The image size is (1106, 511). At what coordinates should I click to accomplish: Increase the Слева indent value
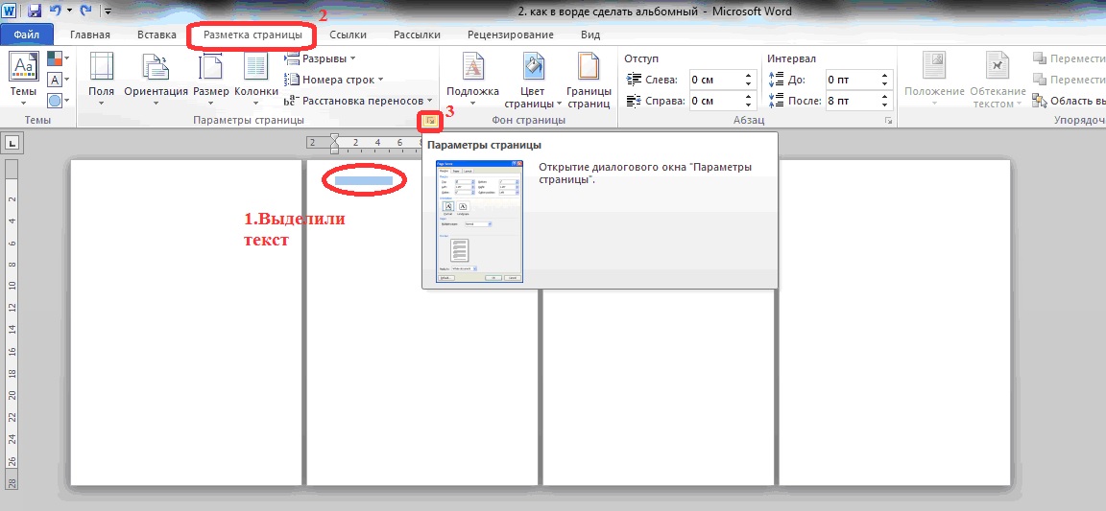click(x=747, y=76)
